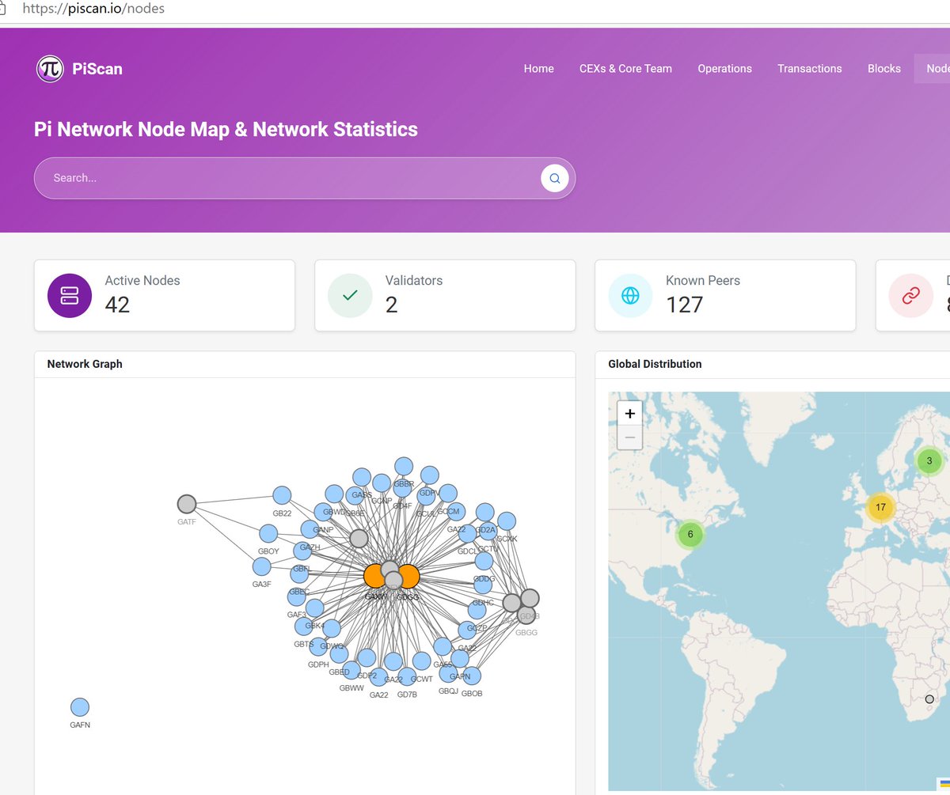Select the GB22 node near GATF
950x795 pixels.
pyautogui.click(x=282, y=496)
